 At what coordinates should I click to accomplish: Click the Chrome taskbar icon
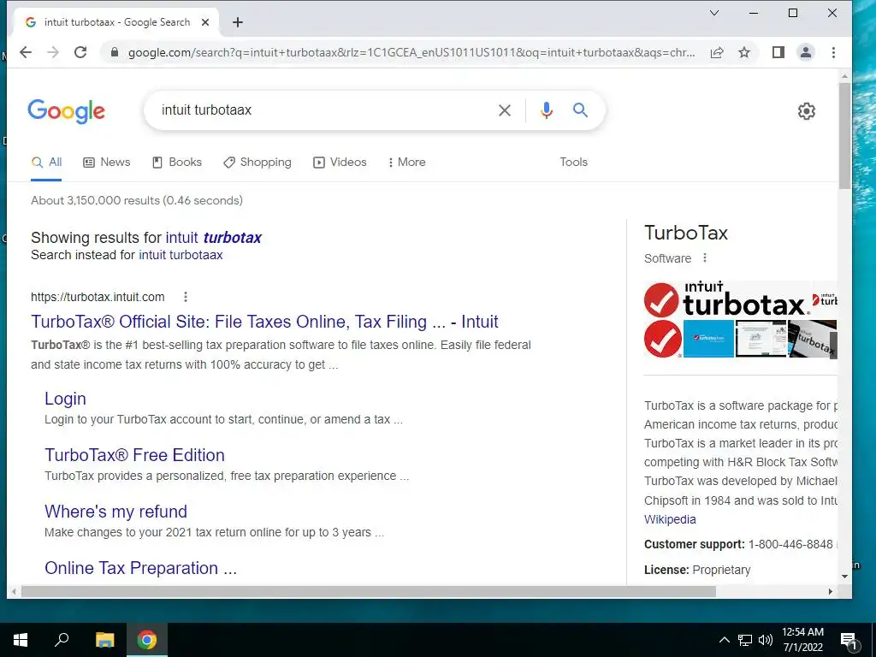click(147, 640)
